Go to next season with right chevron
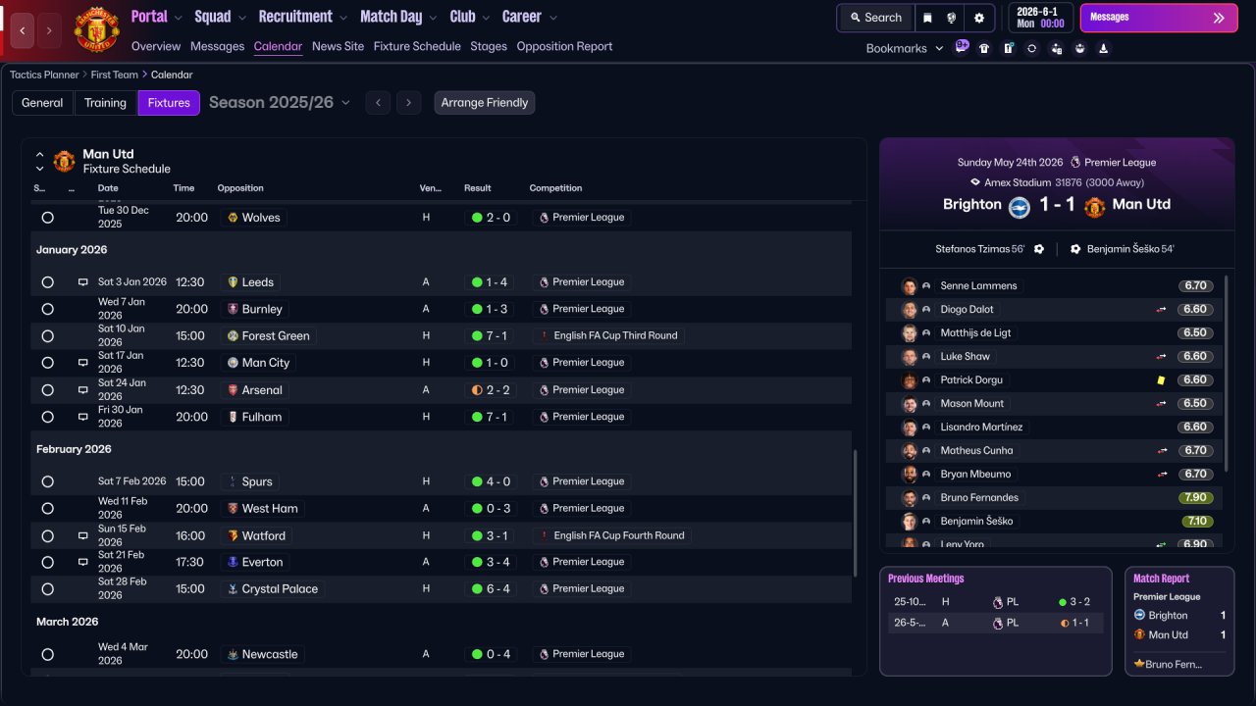The image size is (1256, 706). [x=409, y=103]
